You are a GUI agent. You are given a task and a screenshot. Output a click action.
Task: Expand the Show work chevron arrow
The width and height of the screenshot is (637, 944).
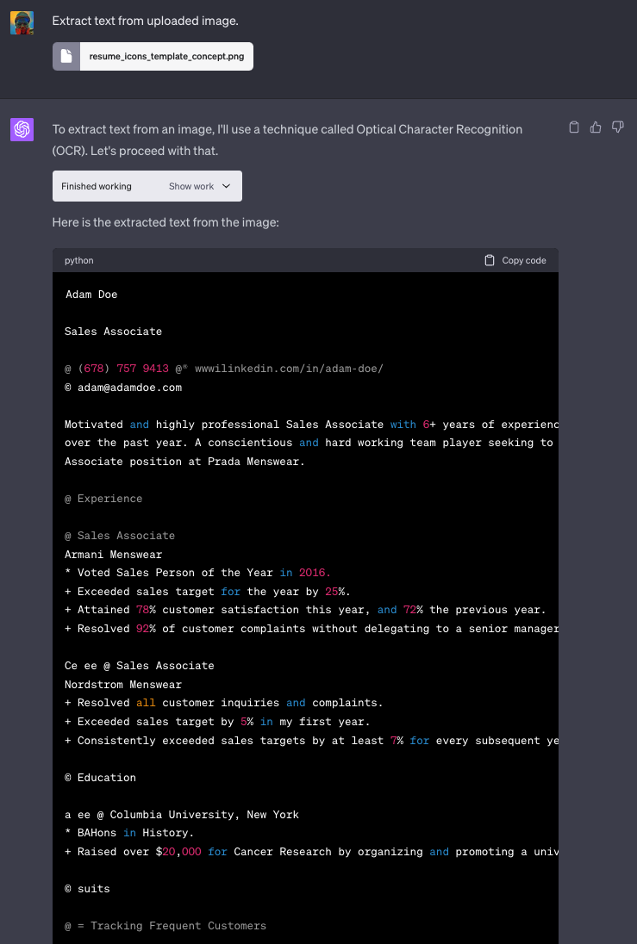(227, 186)
